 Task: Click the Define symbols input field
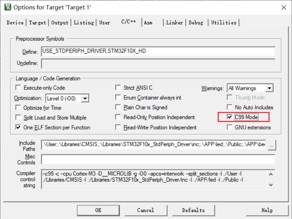158,51
